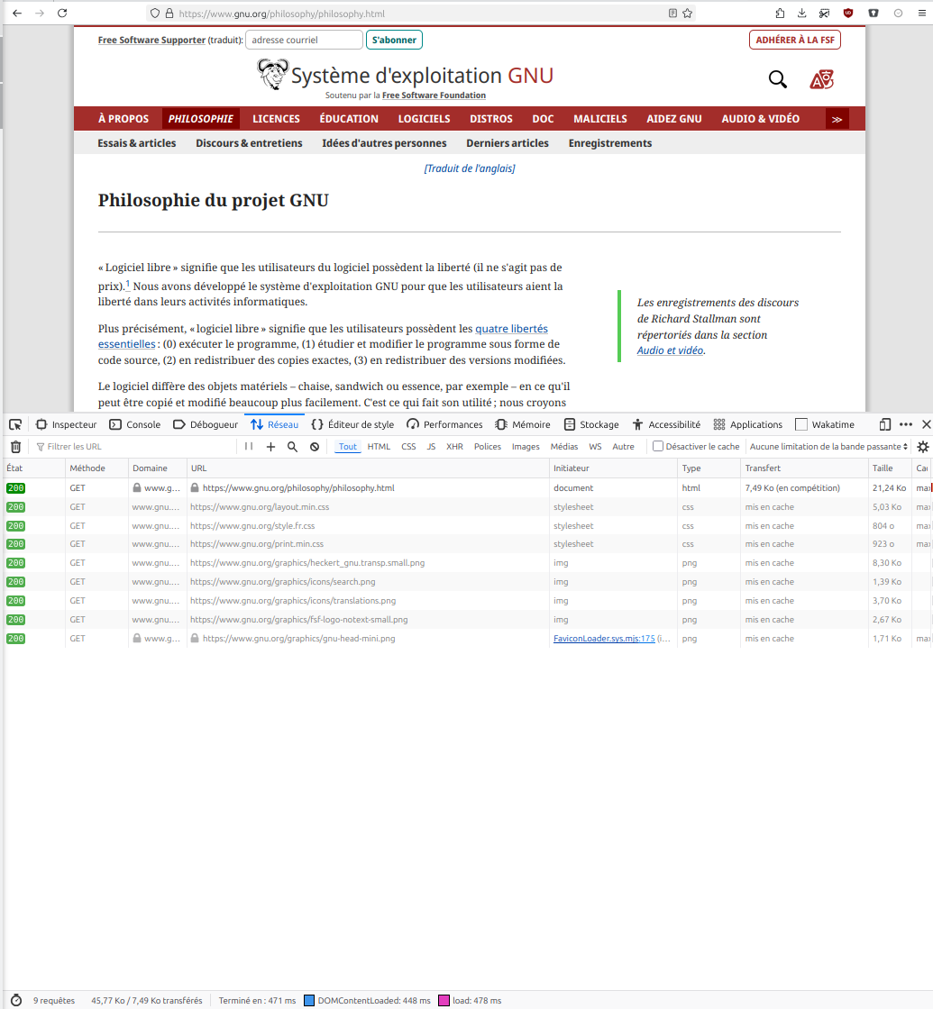Switch to the Console tab
Viewport: 933px width, 1009px height.
coord(134,424)
